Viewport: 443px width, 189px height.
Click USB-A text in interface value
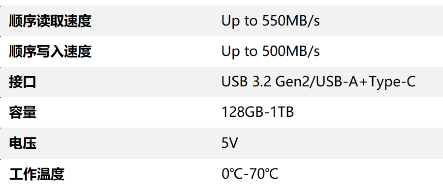[x=333, y=81]
